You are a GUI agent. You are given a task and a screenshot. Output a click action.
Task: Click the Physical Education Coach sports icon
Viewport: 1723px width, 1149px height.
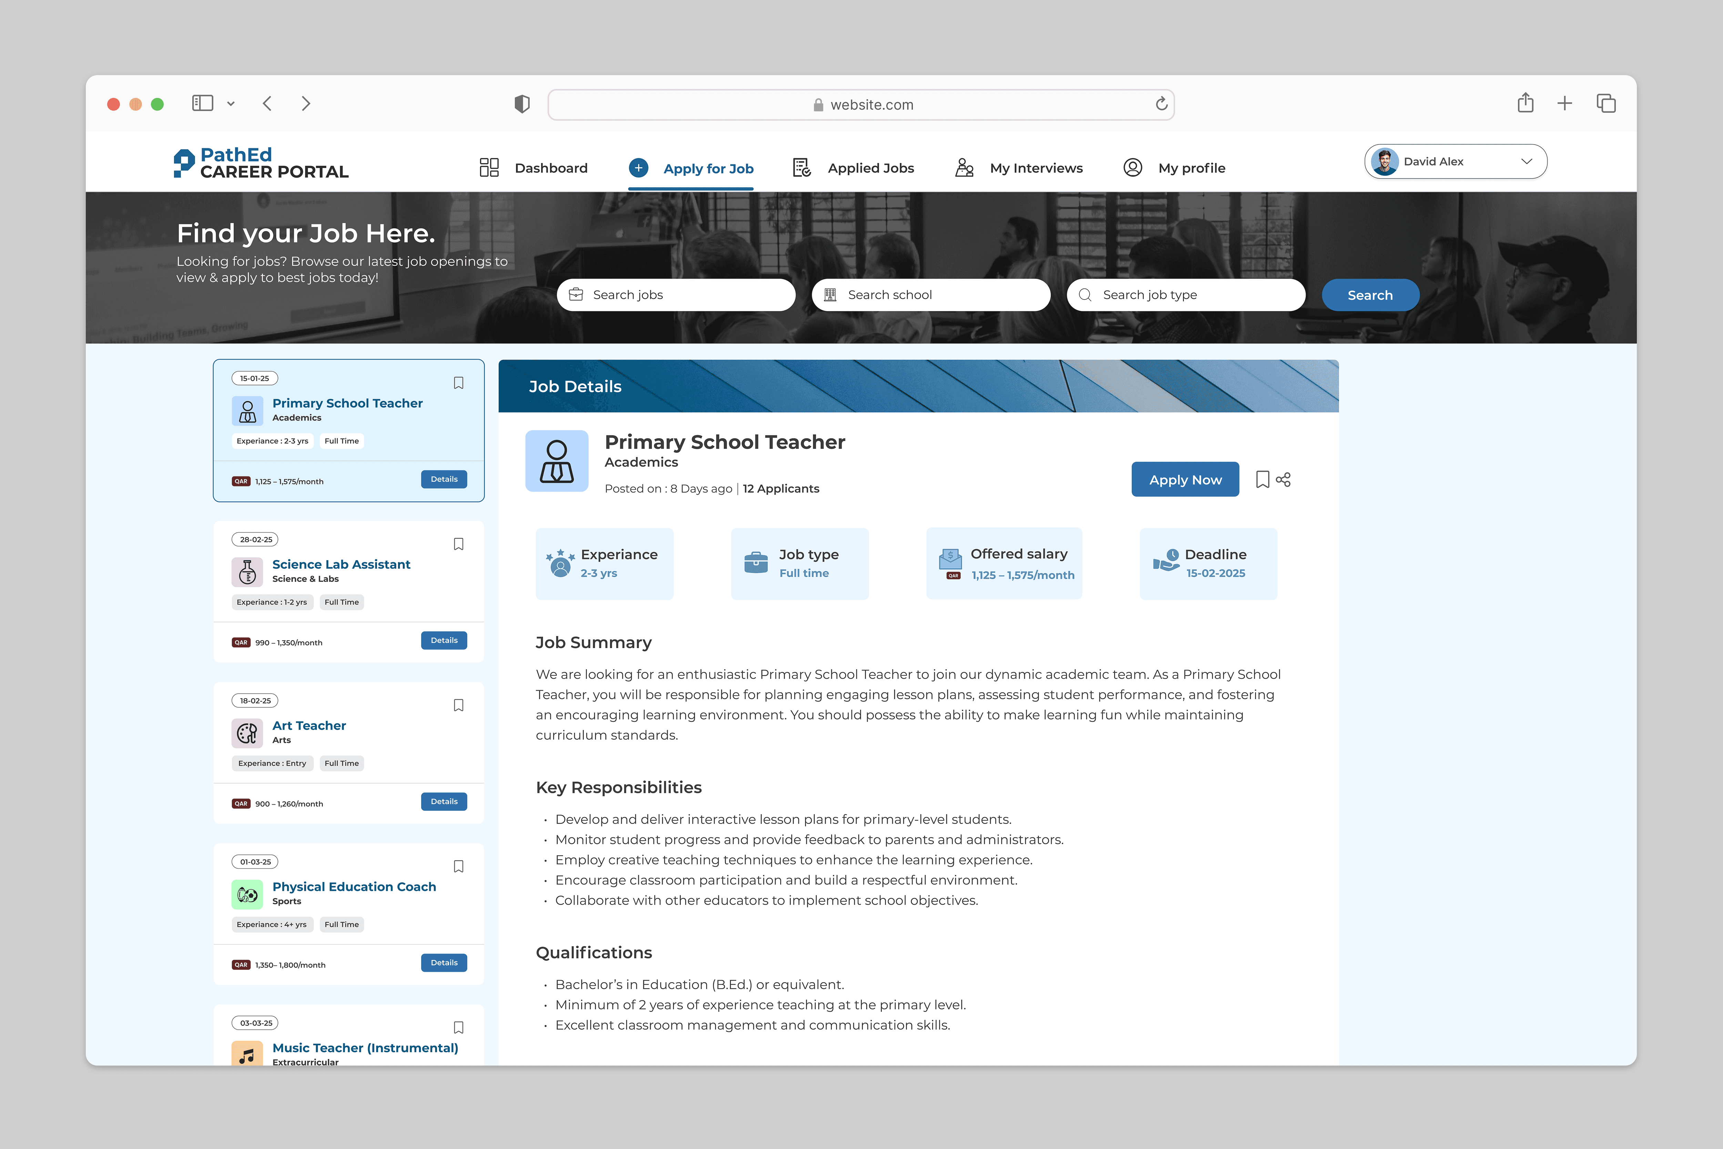coord(248,894)
